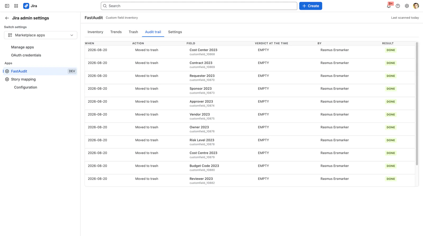Viewport: 423px width, 236px height.
Task: Open Manage apps link
Action: [22, 47]
